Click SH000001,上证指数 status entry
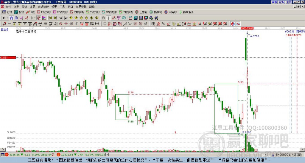This screenshot has width=305, height=163. (x=289, y=155)
